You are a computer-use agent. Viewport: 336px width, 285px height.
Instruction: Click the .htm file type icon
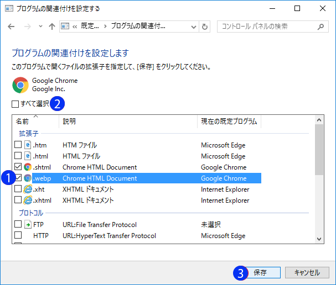click(28, 145)
